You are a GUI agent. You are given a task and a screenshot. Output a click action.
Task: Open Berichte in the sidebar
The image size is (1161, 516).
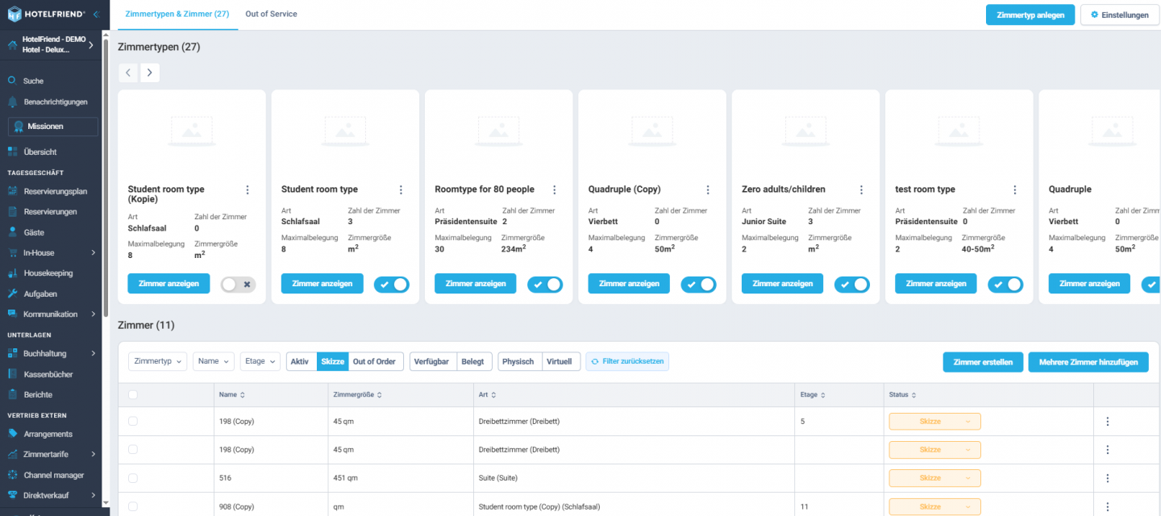click(x=38, y=394)
